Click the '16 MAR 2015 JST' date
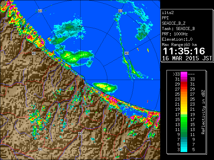 (x=187, y=58)
